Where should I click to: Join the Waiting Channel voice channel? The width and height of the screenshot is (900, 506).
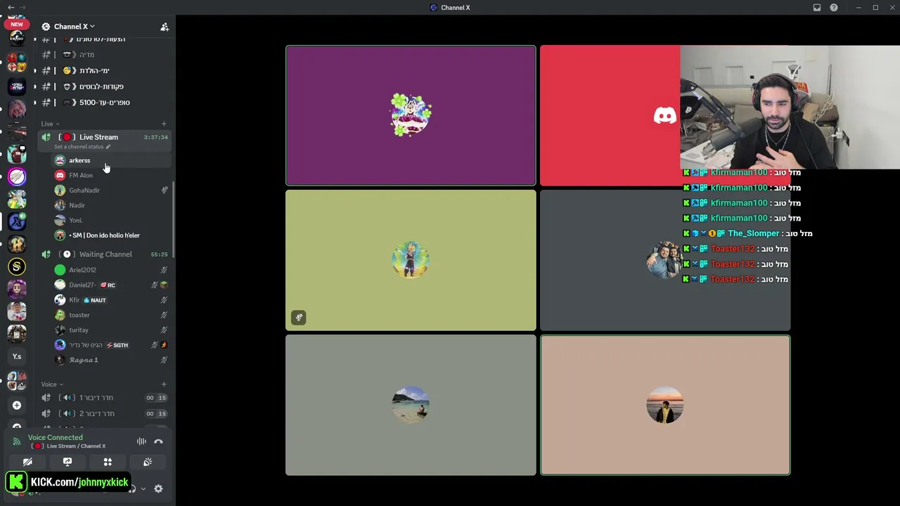pos(105,254)
